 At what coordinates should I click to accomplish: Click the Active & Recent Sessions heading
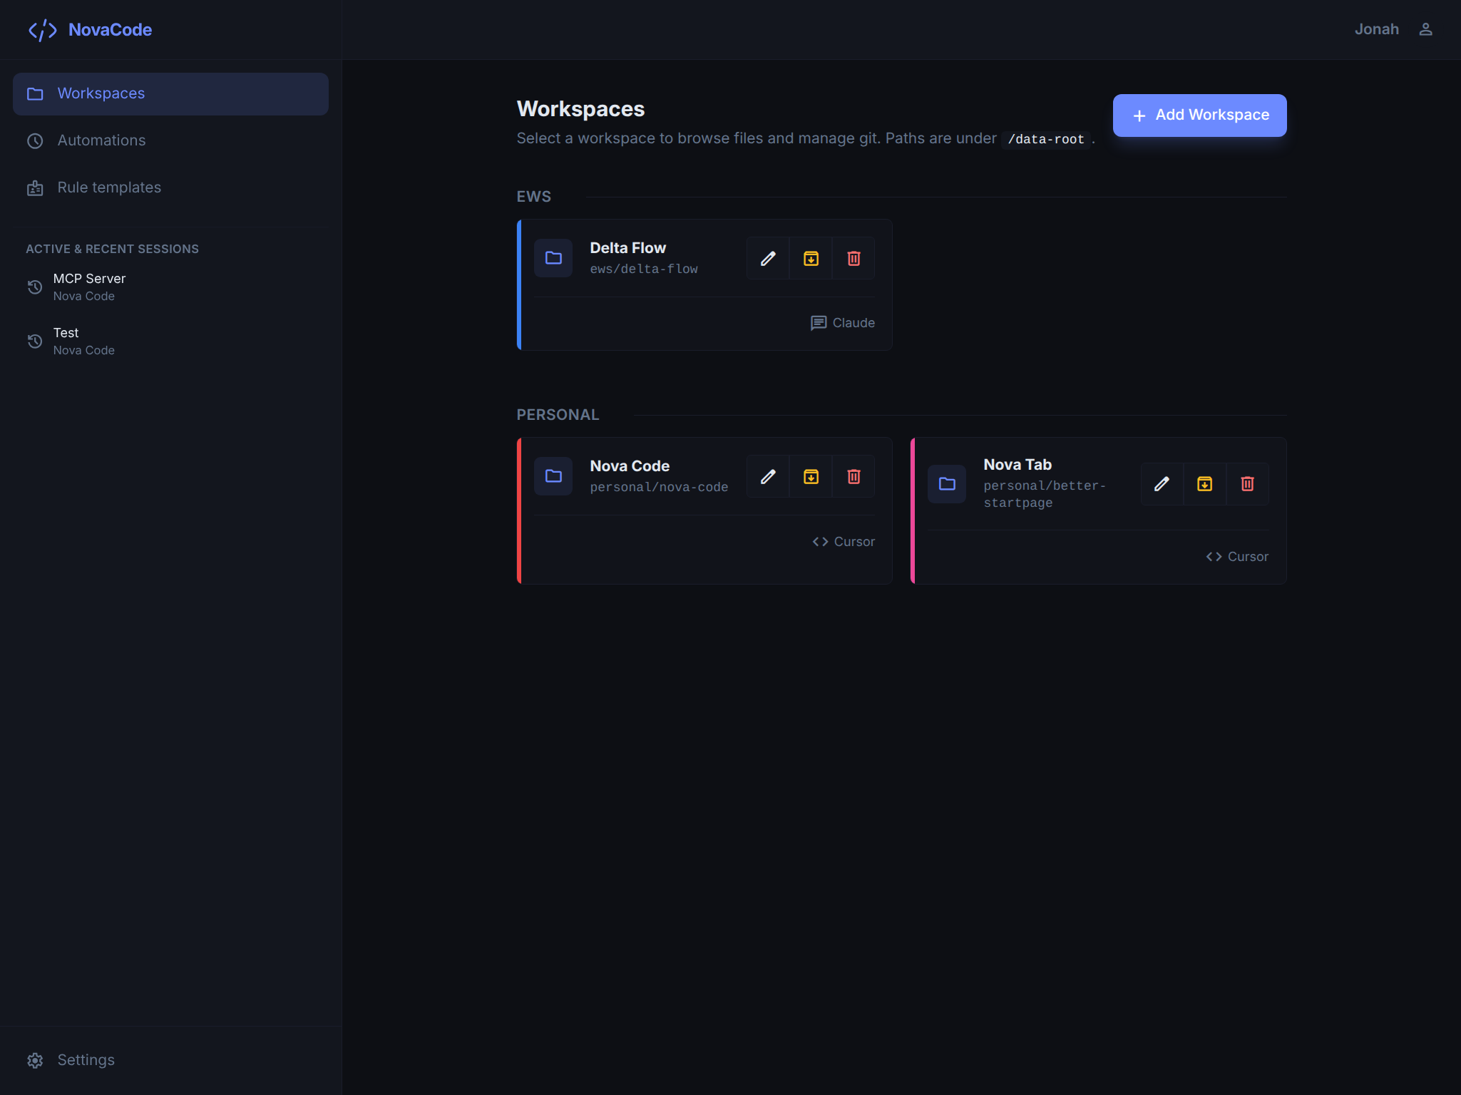tap(112, 249)
